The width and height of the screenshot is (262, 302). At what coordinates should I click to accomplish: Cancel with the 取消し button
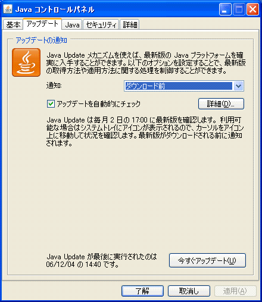pyautogui.click(x=189, y=291)
